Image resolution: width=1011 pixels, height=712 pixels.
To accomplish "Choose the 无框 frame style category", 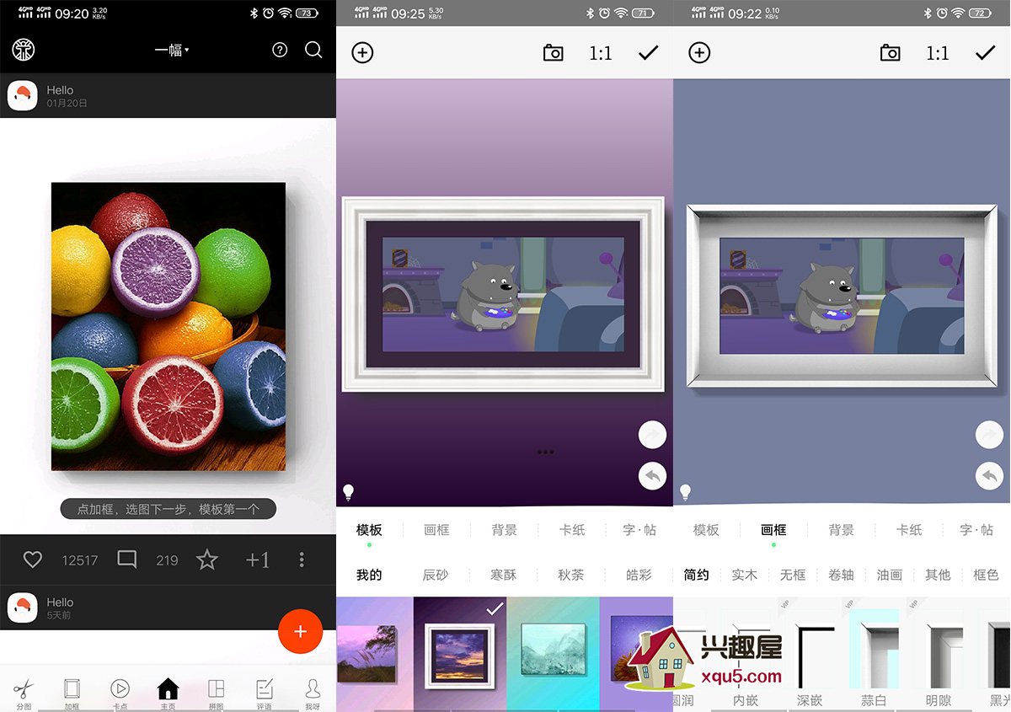I will coord(793,575).
